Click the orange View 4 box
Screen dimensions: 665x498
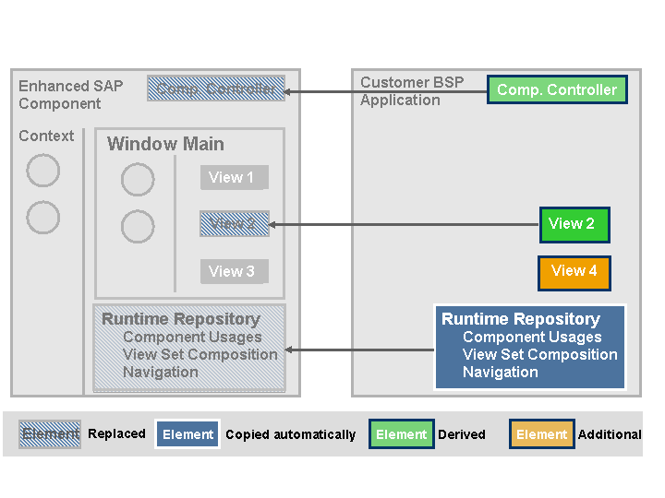pyautogui.click(x=574, y=271)
